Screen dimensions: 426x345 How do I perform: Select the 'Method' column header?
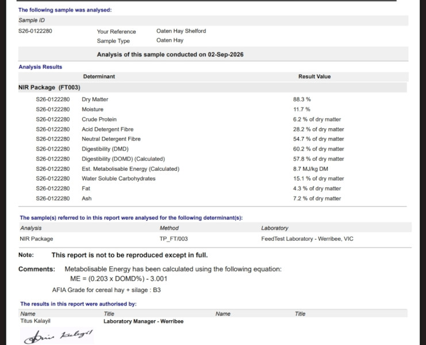click(169, 228)
